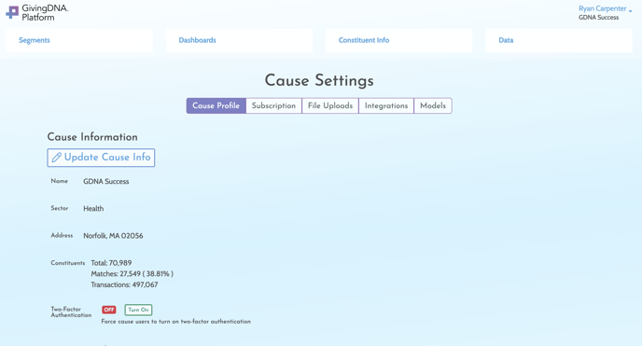Screen dimensions: 642x346
Task: Open the Constituent Info navigation menu
Action: [x=364, y=40]
